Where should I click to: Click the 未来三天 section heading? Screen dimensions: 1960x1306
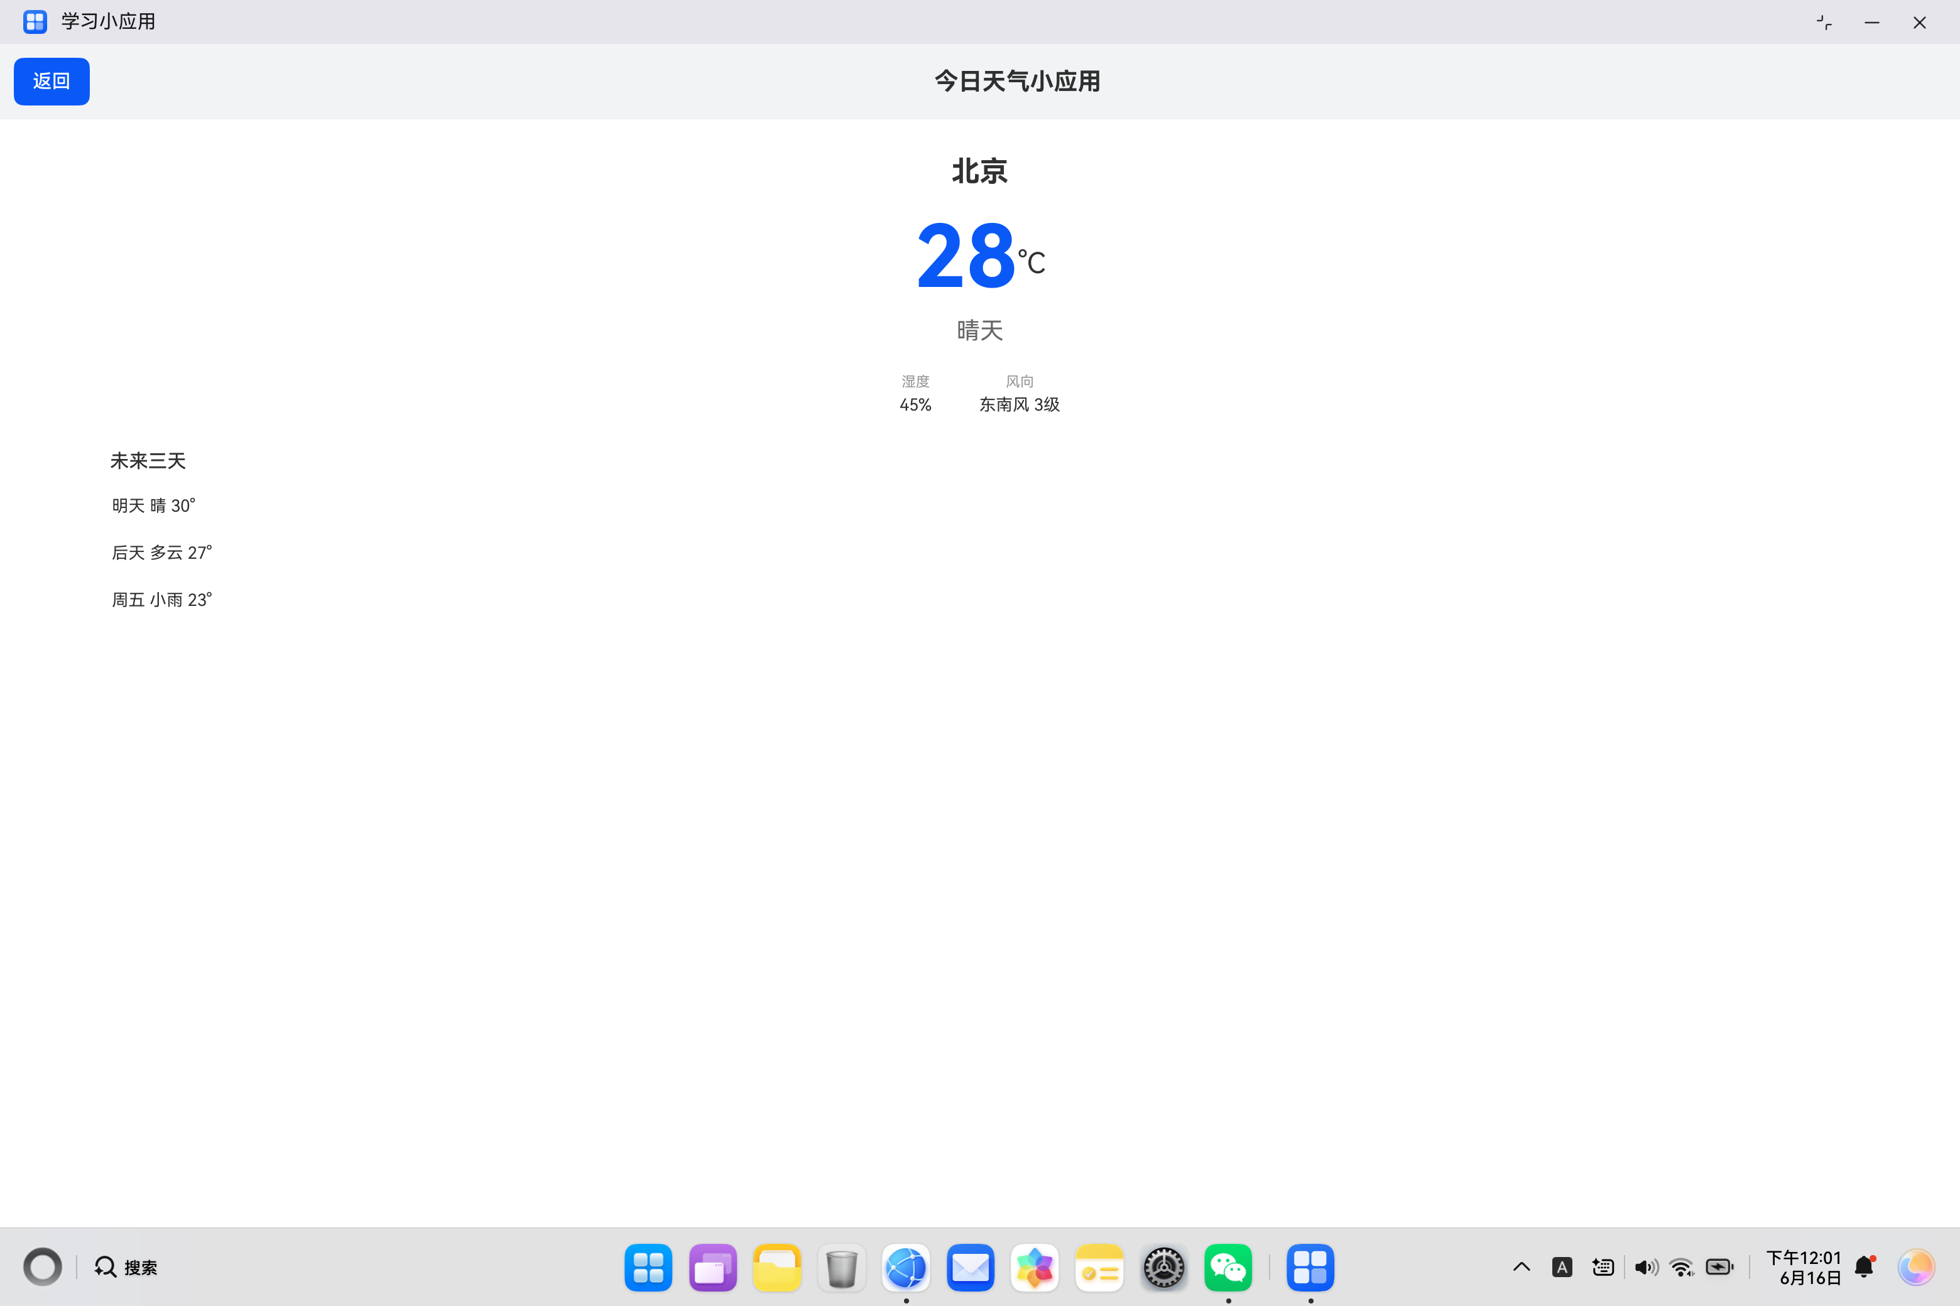click(x=148, y=461)
